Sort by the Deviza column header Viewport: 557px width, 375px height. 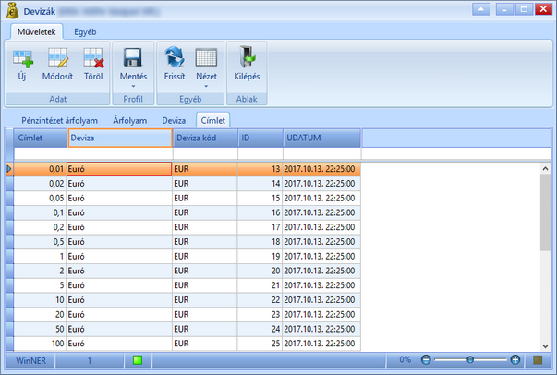[x=120, y=139]
